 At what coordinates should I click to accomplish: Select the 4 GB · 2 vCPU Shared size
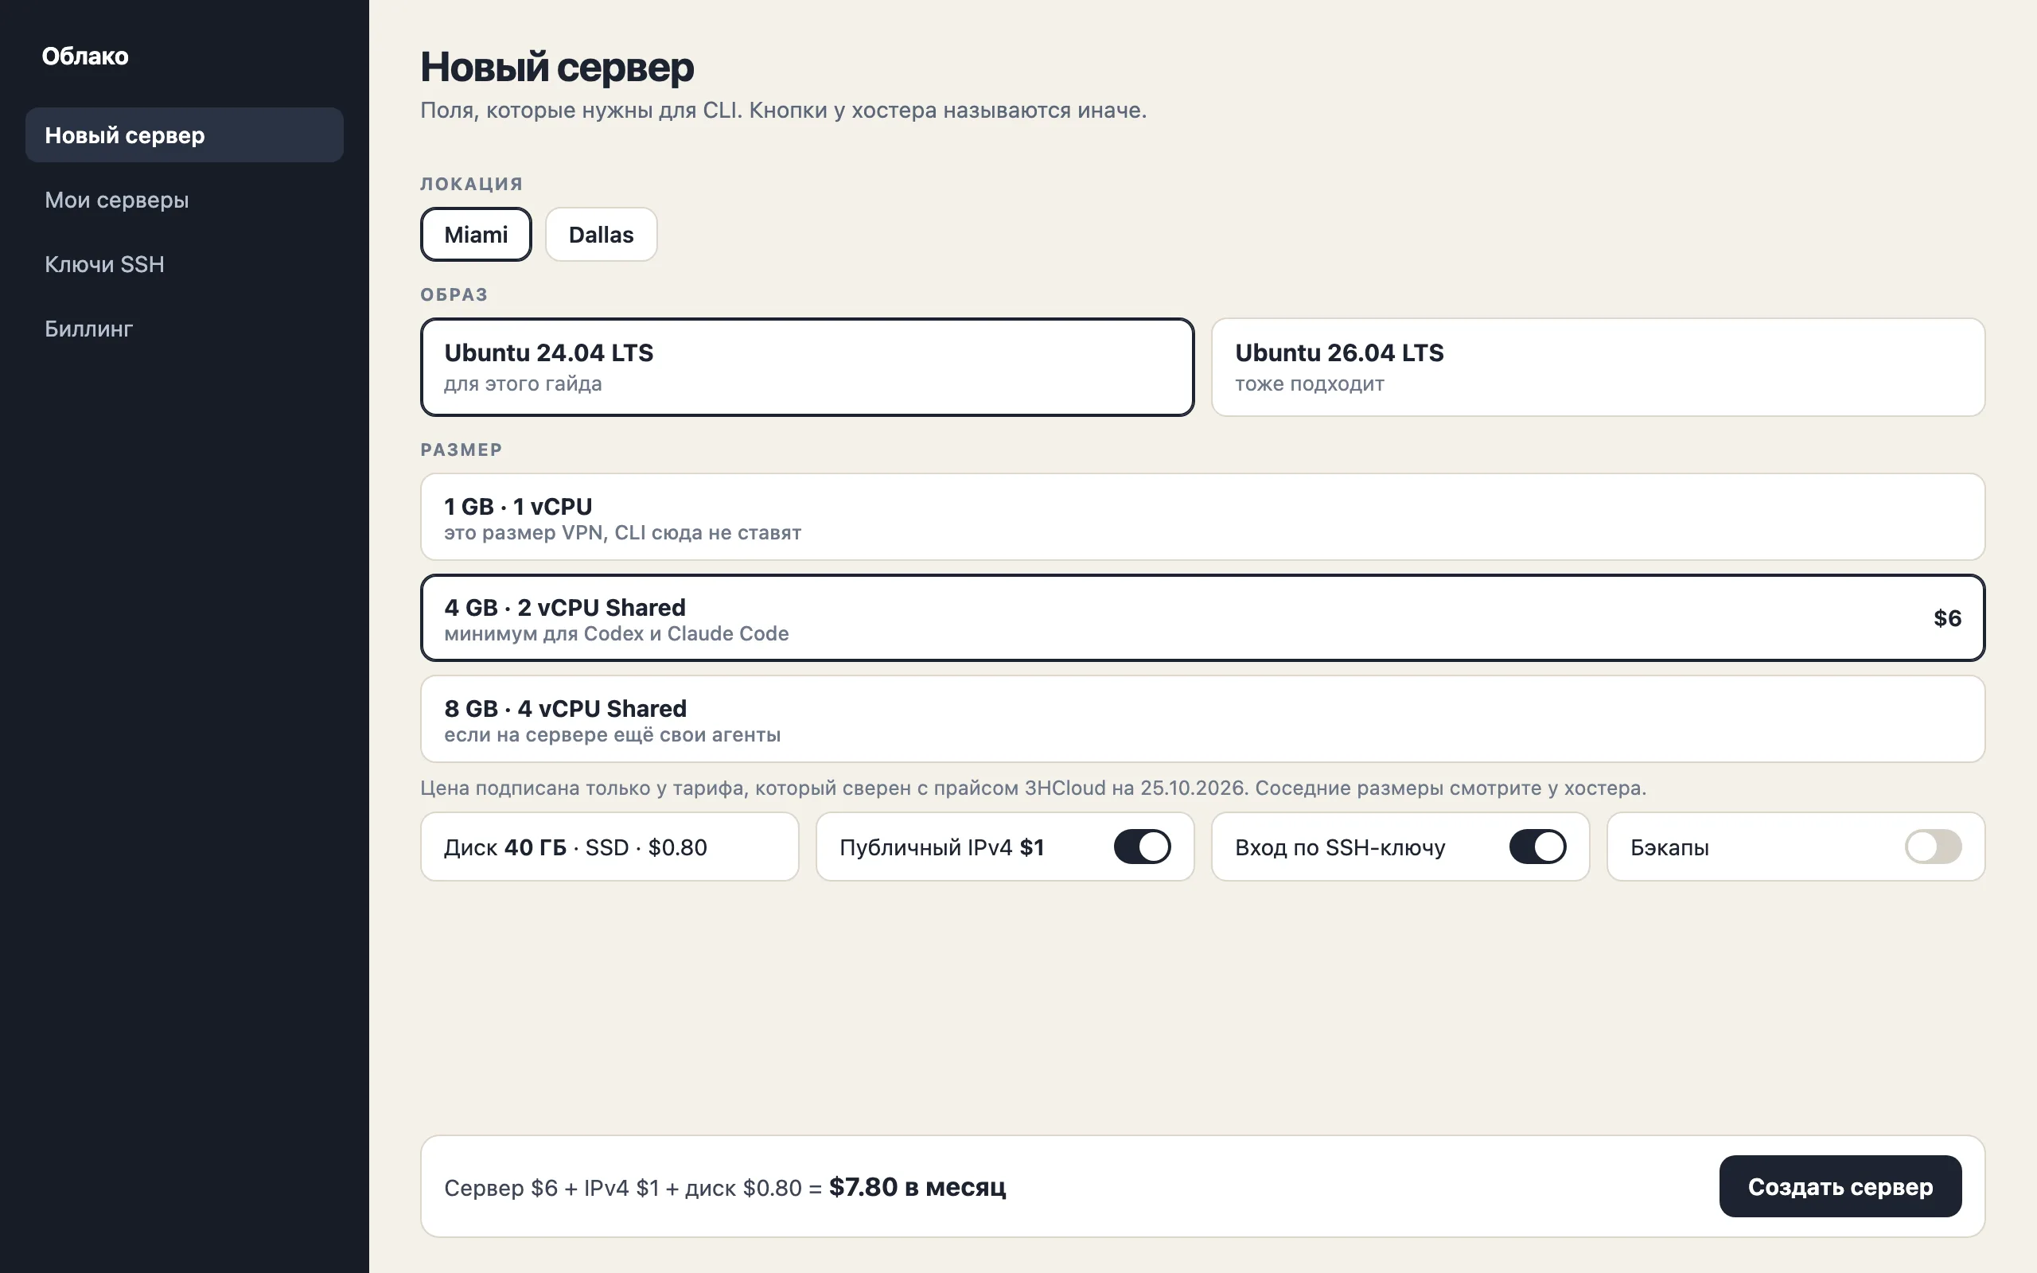tap(1203, 618)
